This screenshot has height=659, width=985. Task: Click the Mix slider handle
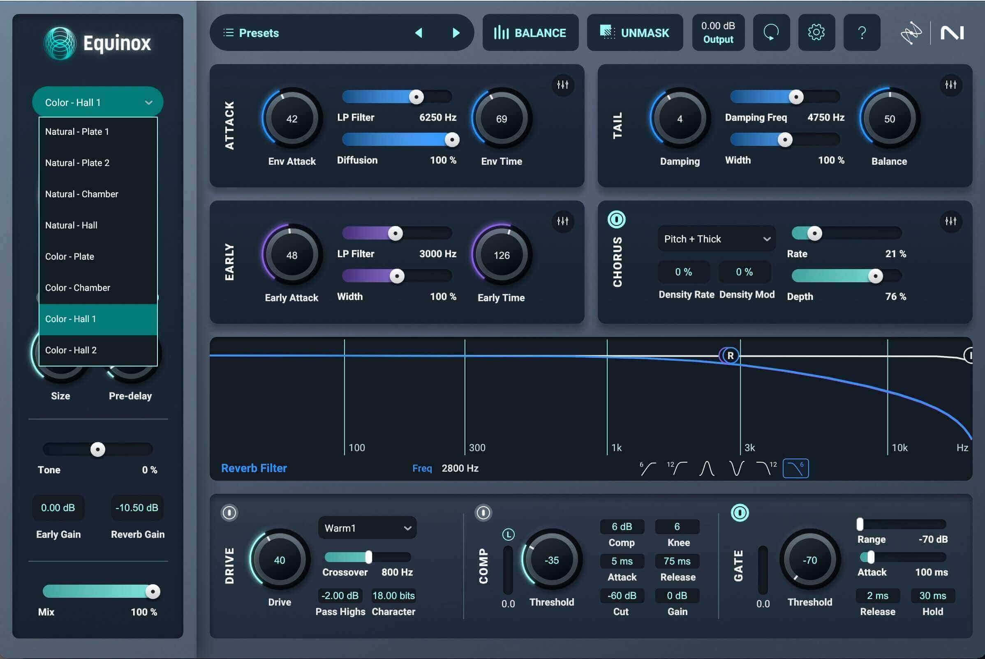click(153, 592)
